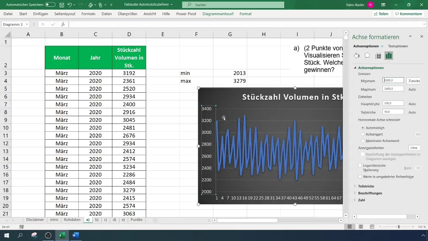
Task: Open the Datei menu
Action: point(8,14)
